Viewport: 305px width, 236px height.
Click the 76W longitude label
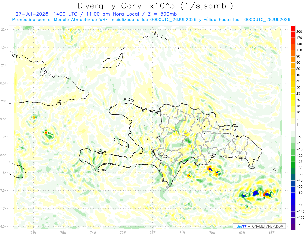(x=33, y=232)
